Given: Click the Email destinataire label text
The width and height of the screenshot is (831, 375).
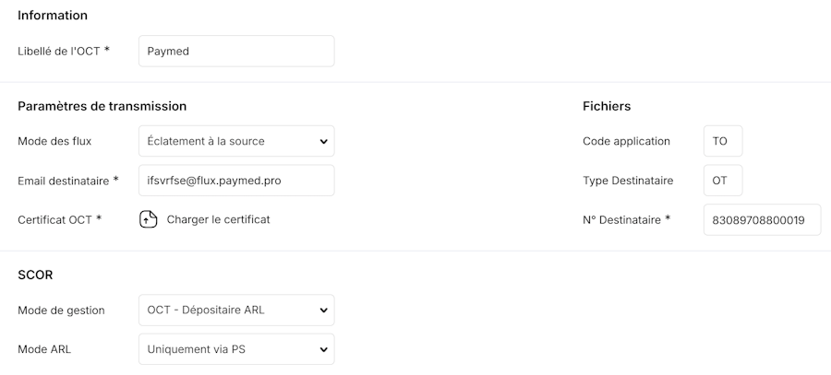Looking at the screenshot, I should [x=67, y=181].
